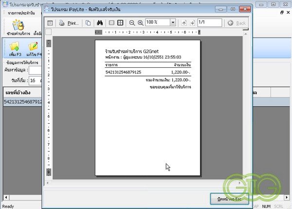
Task: Open the 100 % zoom dropdown arrow
Action: pyautogui.click(x=173, y=22)
